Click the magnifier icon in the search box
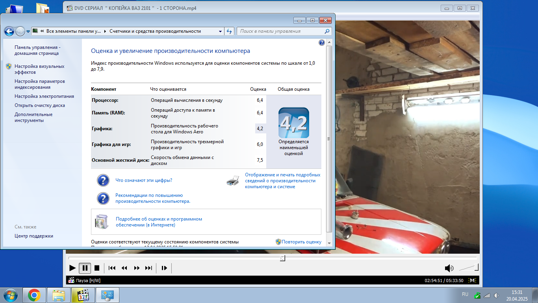The width and height of the screenshot is (538, 303). pos(327,31)
